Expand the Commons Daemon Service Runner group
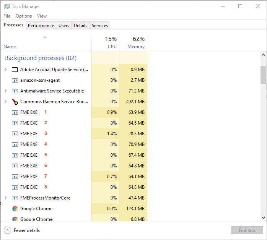Viewport: 267px width, 240px height. pos(6,102)
